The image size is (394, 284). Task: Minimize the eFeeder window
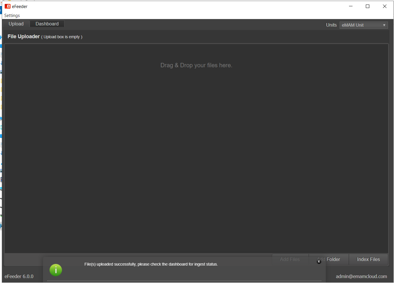click(x=350, y=6)
